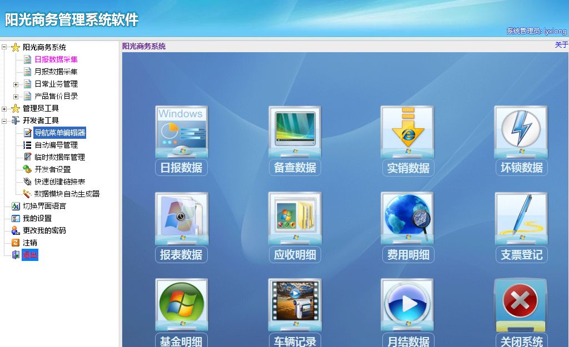Click the 阳光商务管理系统软件 banner title
Viewport: 569px width, 347px height.
click(72, 19)
